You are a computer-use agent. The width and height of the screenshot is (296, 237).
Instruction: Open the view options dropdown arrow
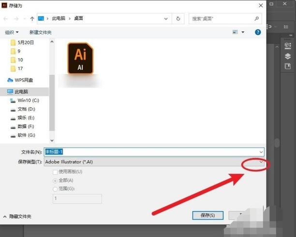coord(243,32)
